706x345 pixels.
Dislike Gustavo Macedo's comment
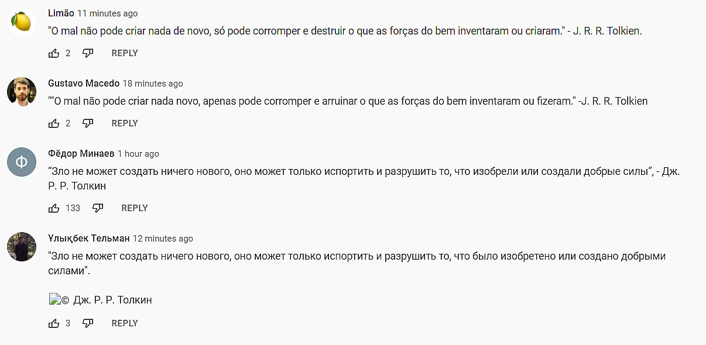[x=88, y=123]
